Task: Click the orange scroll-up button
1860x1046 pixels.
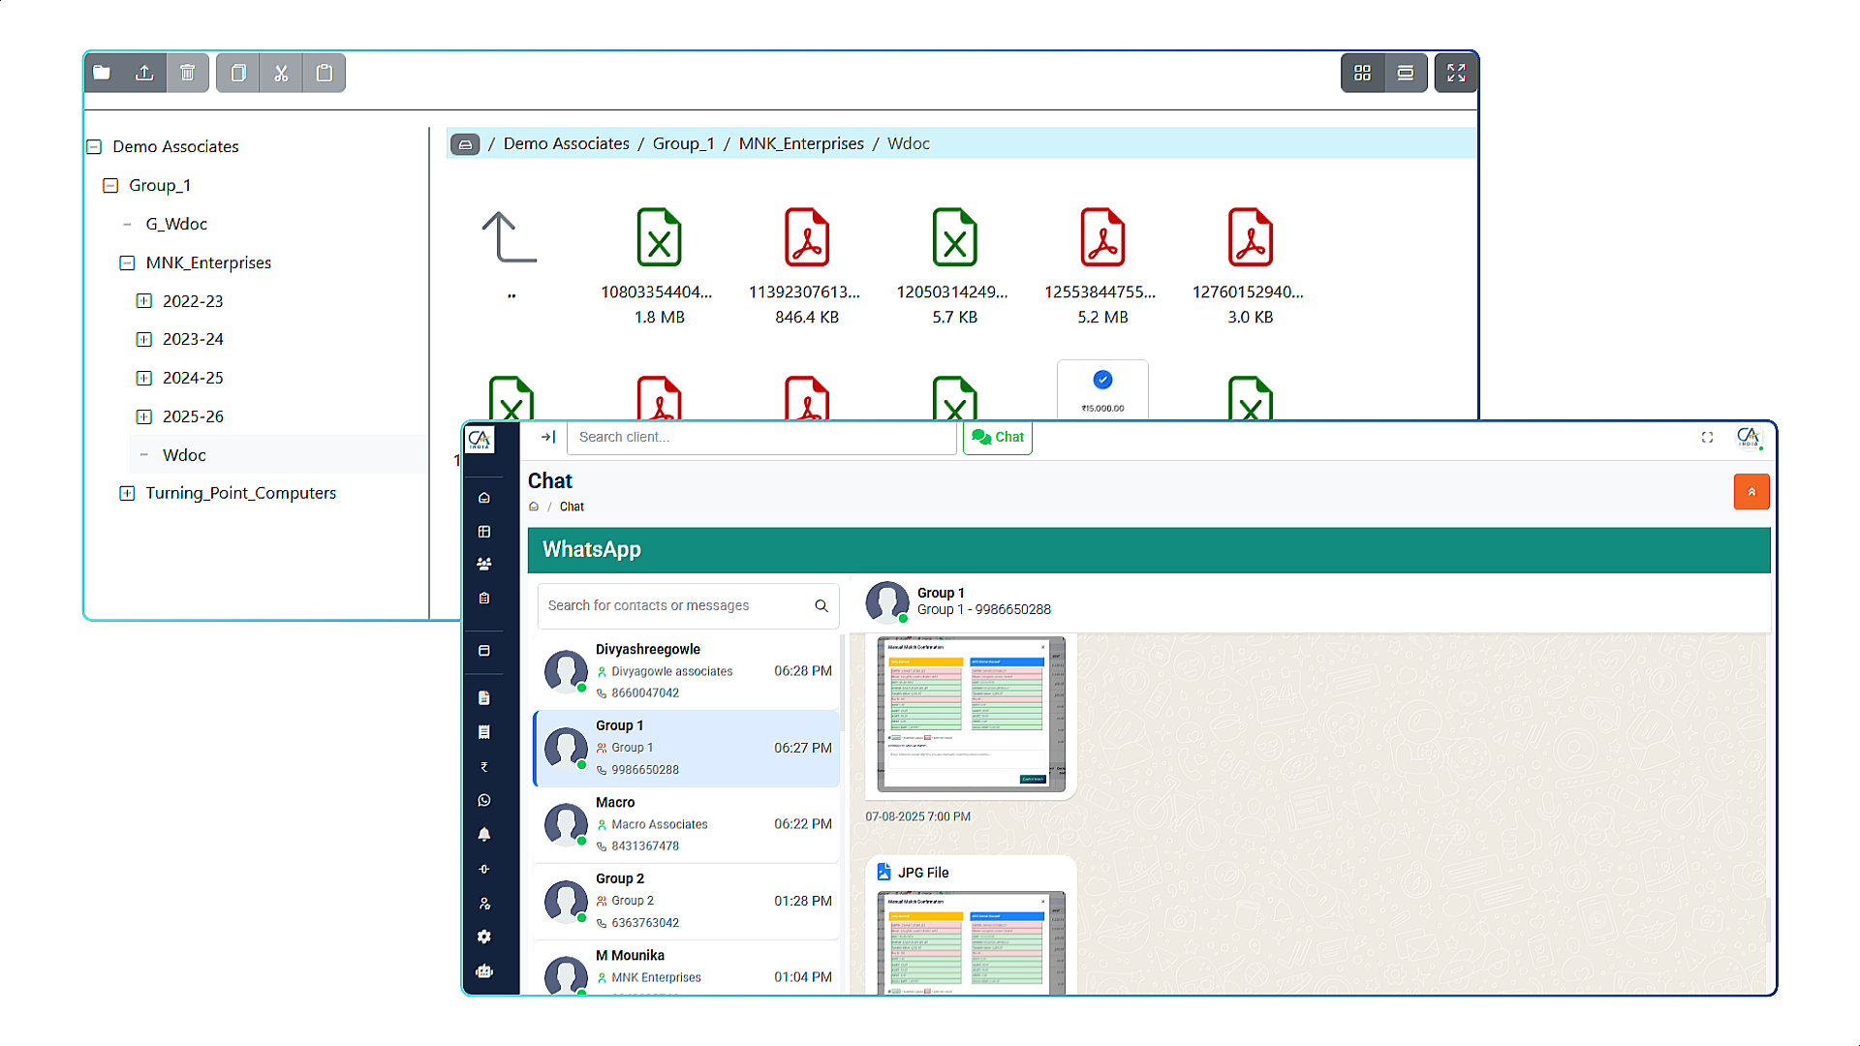Action: tap(1751, 492)
